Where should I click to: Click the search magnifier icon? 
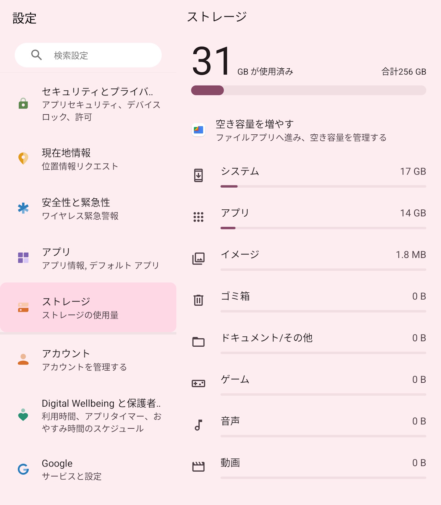(36, 55)
